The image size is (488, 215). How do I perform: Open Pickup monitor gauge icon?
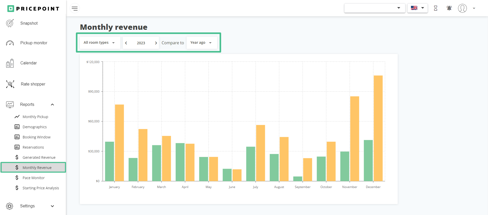coord(10,43)
